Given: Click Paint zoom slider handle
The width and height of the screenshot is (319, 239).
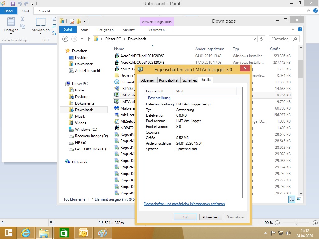Looking at the screenshot, I should click(296, 223).
